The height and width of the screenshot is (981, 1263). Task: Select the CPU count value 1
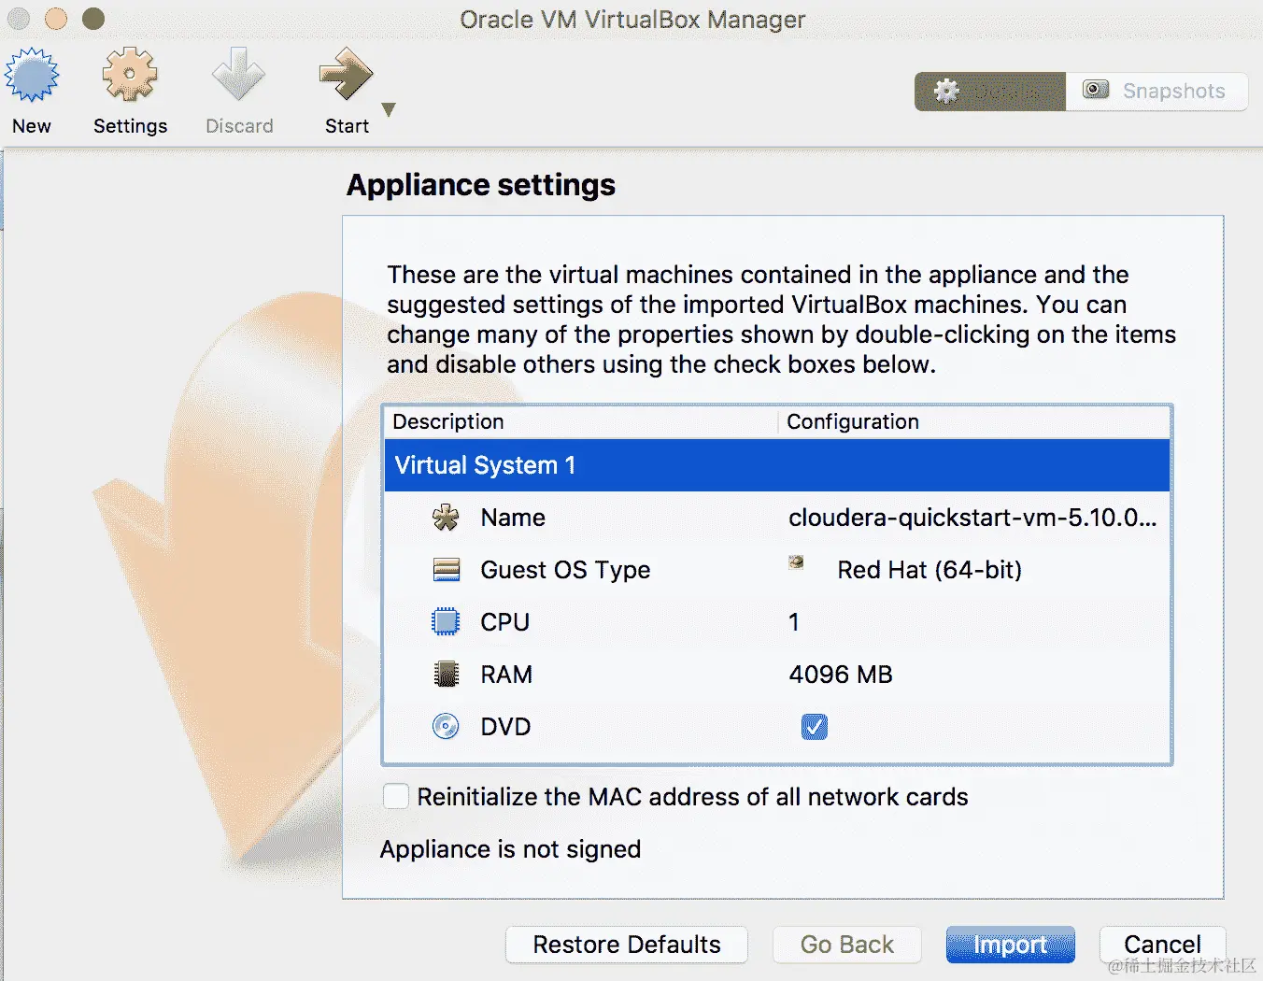coord(794,622)
